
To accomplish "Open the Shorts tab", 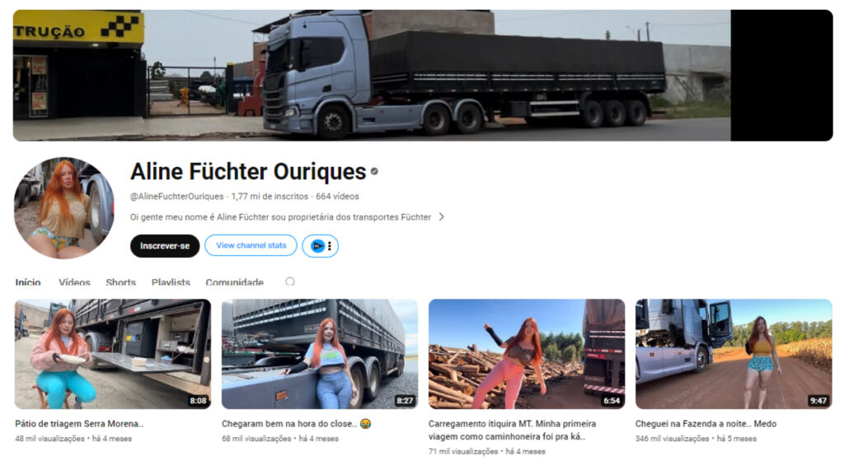I will [120, 281].
